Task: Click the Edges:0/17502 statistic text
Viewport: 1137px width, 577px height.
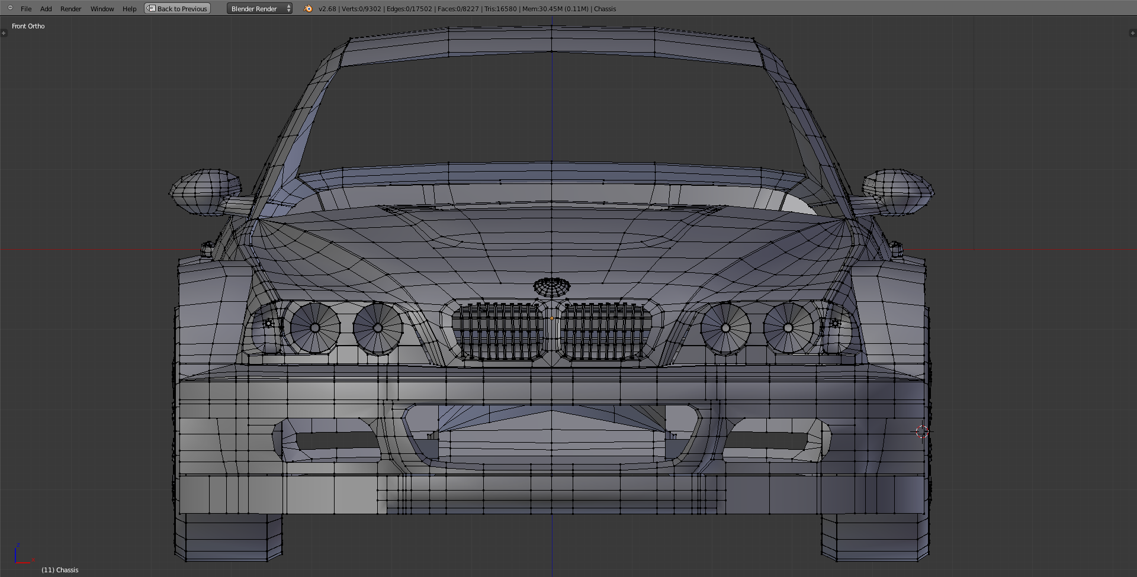Action: point(409,9)
